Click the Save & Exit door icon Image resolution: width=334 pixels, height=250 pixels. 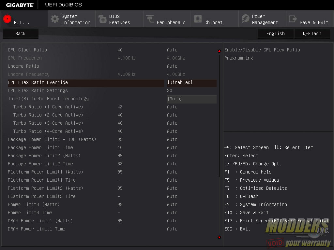coord(293,19)
